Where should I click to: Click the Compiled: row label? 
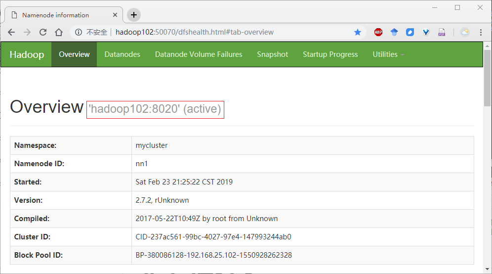pos(32,219)
